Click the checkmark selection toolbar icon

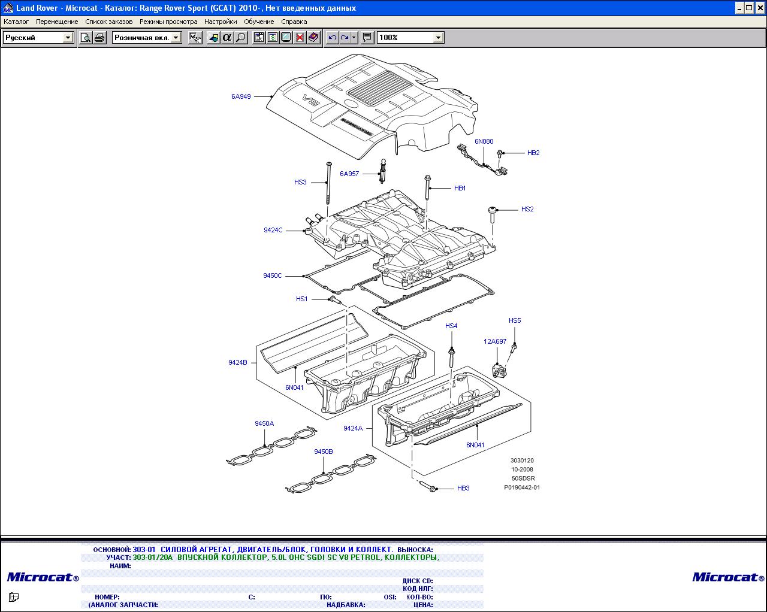coord(195,38)
